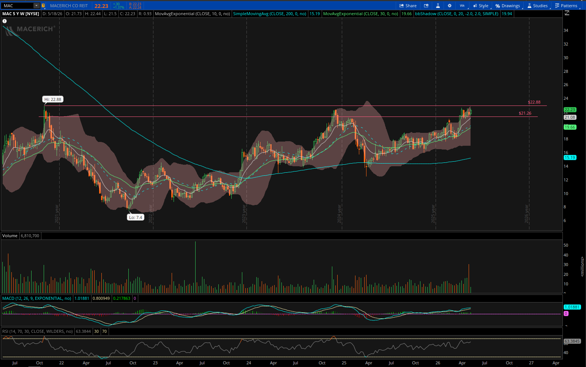Click the MAC 5 Y W [NYSE] chart title
The width and height of the screenshot is (586, 367).
click(21, 14)
